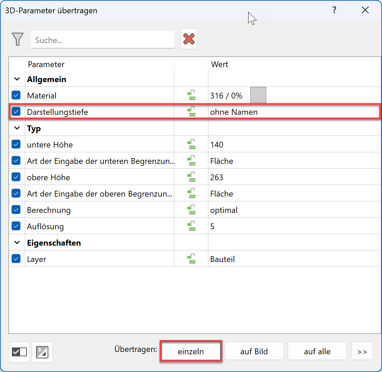
Task: Uncheck the obere Höhe checkbox
Action: click(x=16, y=177)
